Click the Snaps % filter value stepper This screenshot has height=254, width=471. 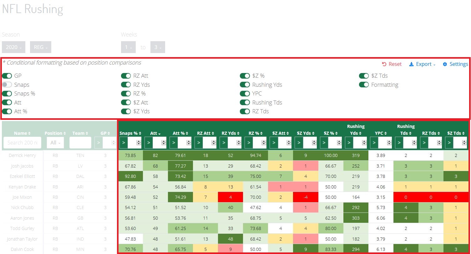pos(139,143)
